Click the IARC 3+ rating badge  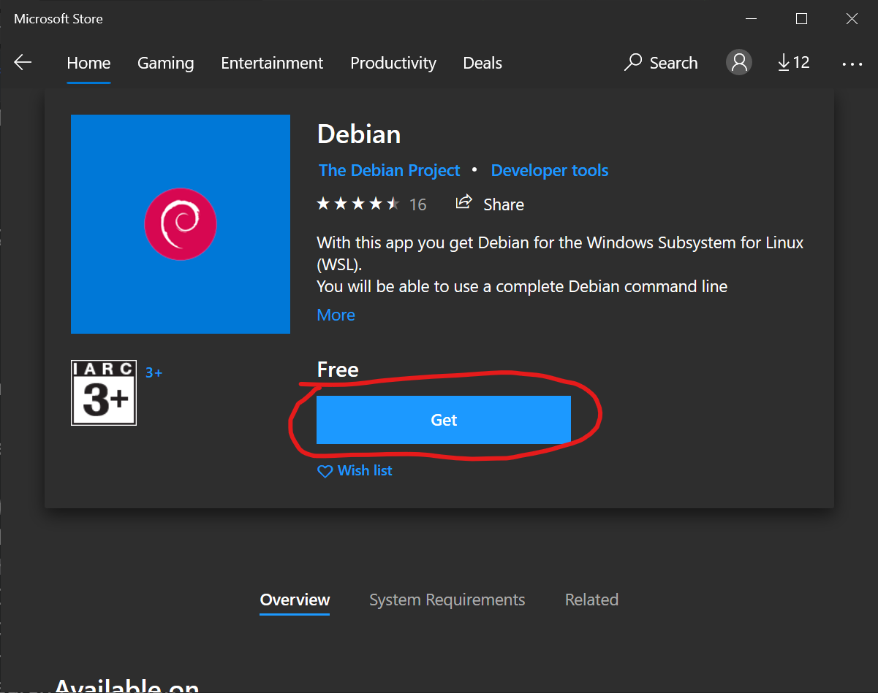click(x=104, y=393)
